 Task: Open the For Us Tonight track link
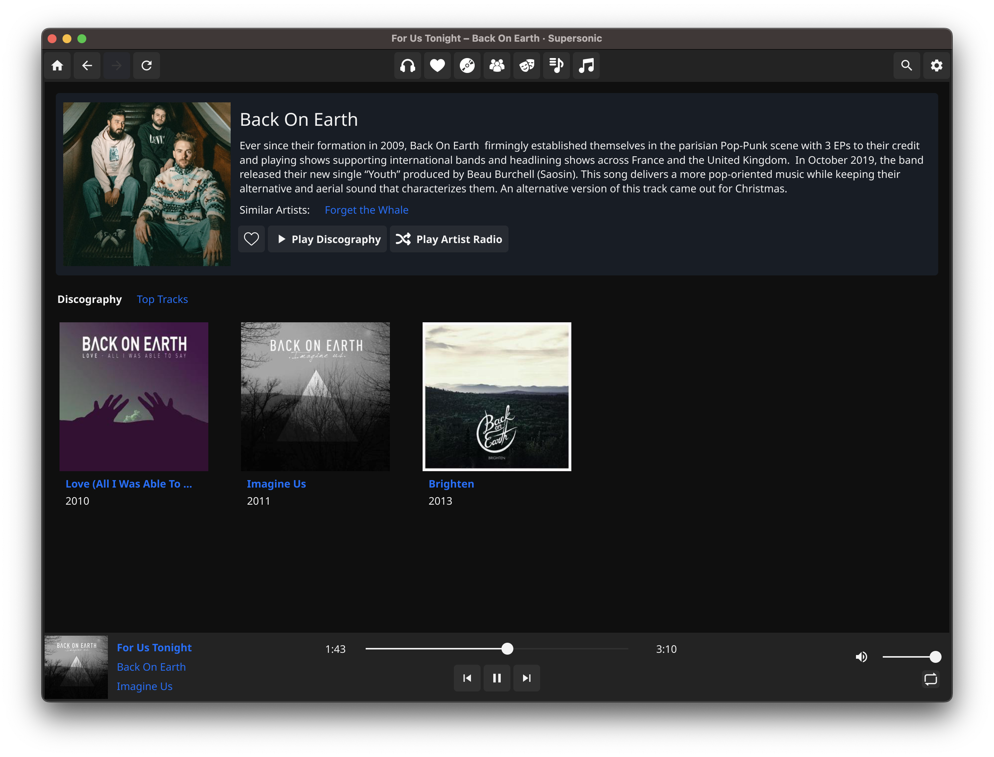(154, 648)
